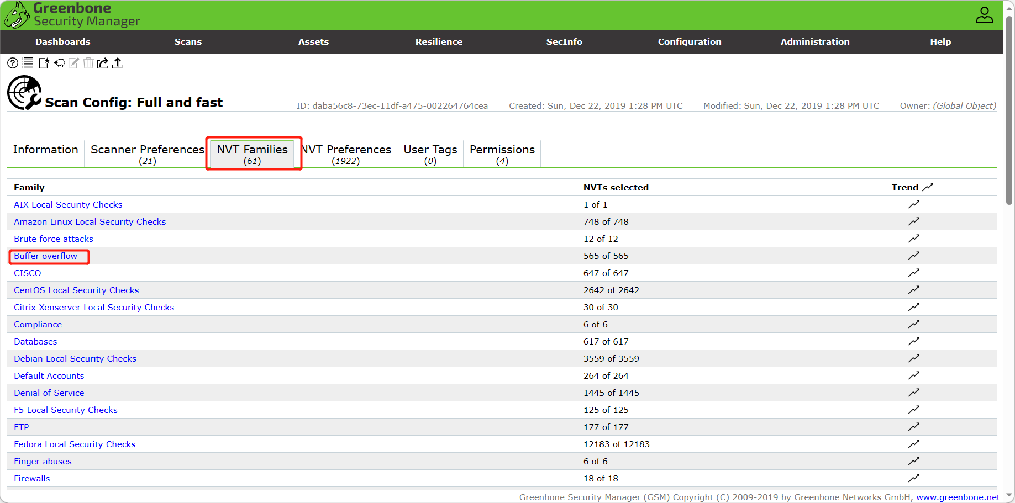Open the CISCO family link
Viewport: 1015px width, 503px height.
tap(28, 273)
